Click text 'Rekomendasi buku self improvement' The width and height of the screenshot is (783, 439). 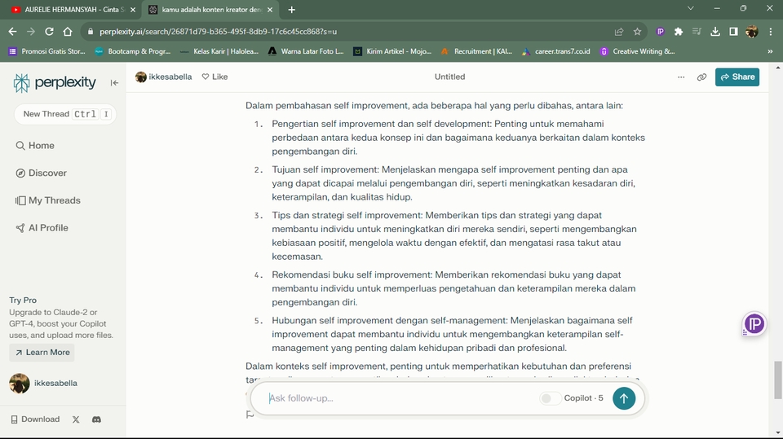(352, 274)
